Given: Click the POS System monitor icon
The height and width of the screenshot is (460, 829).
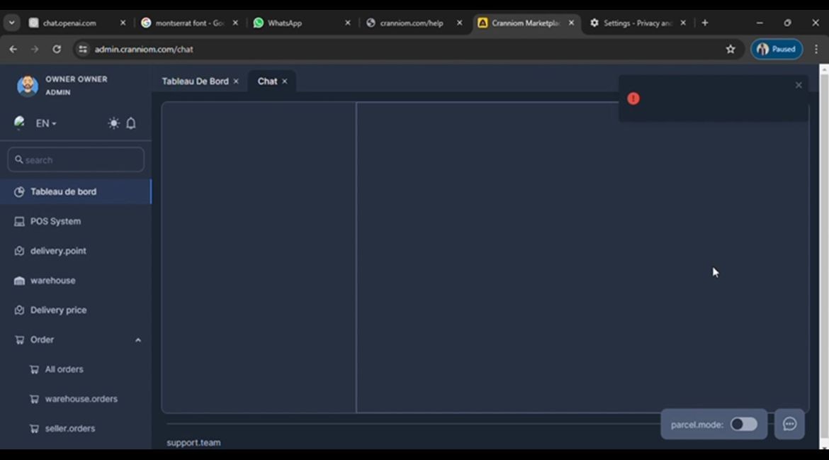Looking at the screenshot, I should pyautogui.click(x=19, y=222).
